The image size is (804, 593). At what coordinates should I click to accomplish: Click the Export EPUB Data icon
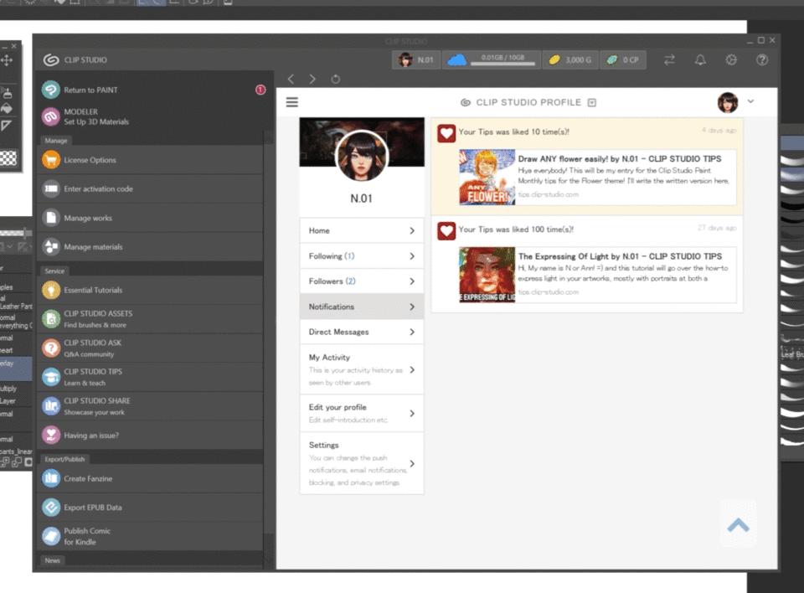coord(51,508)
